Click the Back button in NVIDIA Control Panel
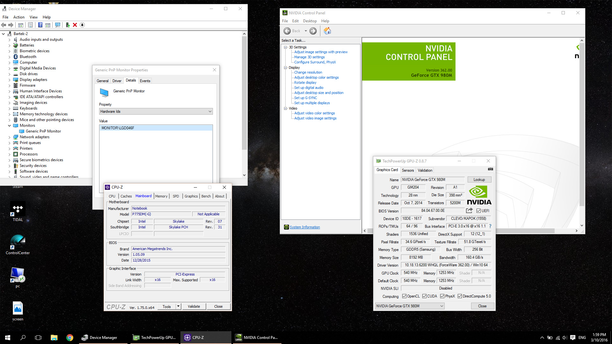The image size is (612, 344). (x=292, y=31)
